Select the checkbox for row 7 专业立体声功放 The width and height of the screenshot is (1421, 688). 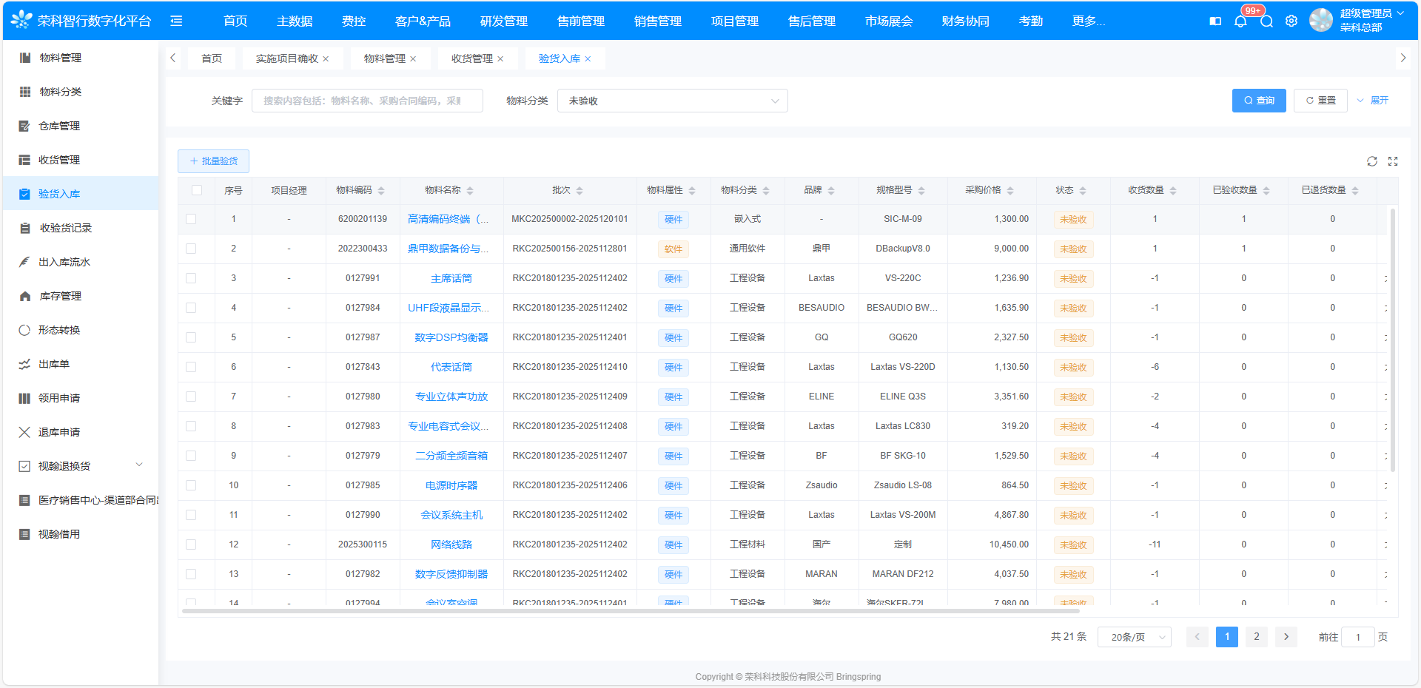191,397
